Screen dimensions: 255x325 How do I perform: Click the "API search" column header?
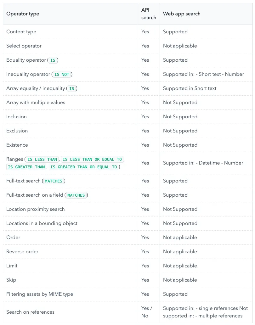coord(149,14)
